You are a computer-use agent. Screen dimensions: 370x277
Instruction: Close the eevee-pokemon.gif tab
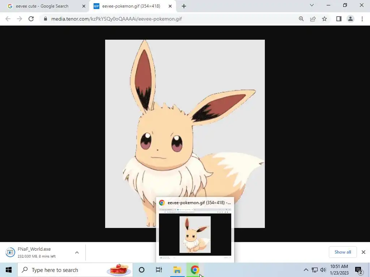(170, 6)
